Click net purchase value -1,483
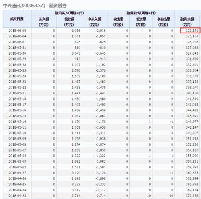The image size is (201, 199). click(x=100, y=82)
